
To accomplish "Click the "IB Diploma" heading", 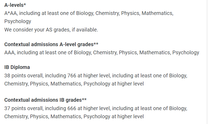I will 17,67.
